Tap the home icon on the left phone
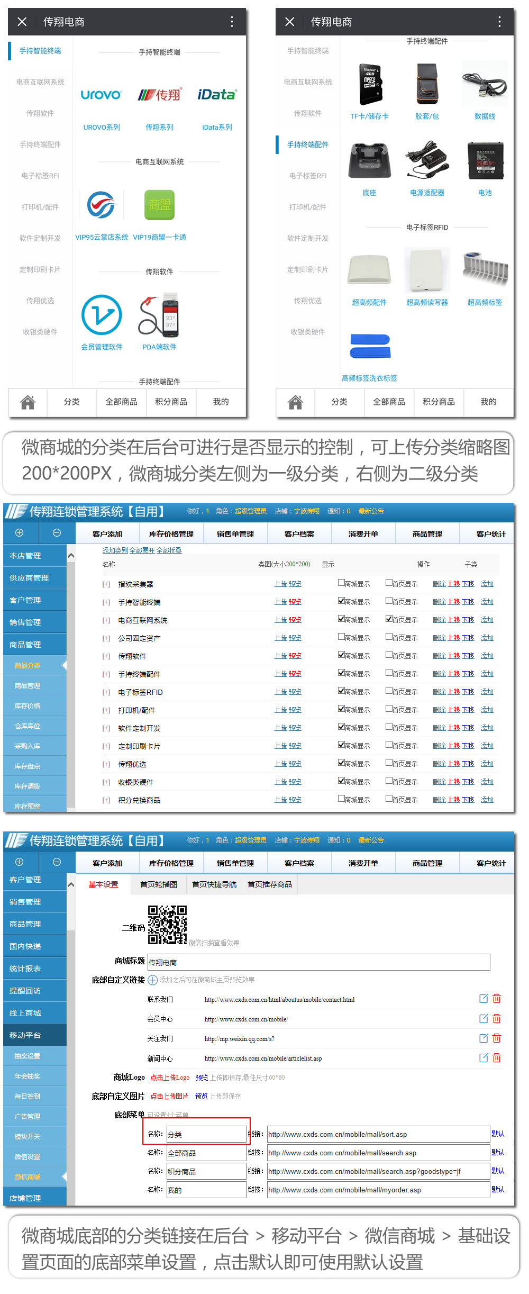Viewport: 529px width, 1294px height. (28, 402)
